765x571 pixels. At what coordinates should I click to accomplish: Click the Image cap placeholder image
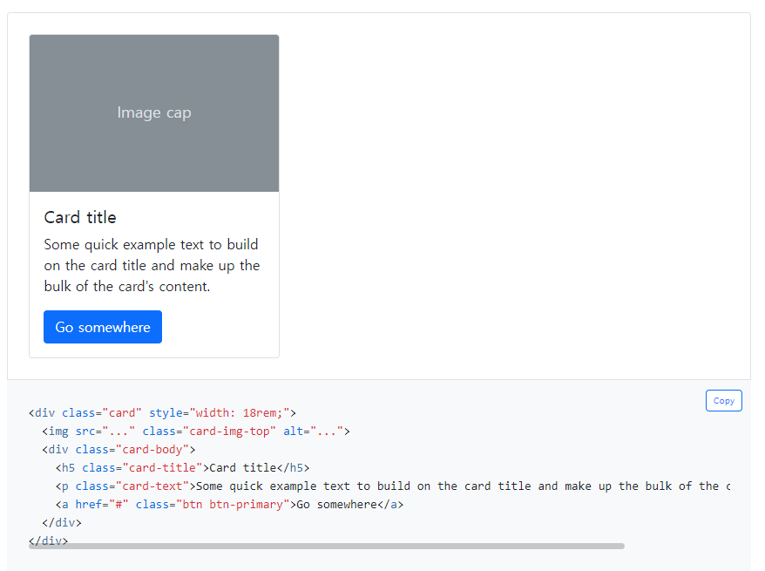(x=154, y=113)
